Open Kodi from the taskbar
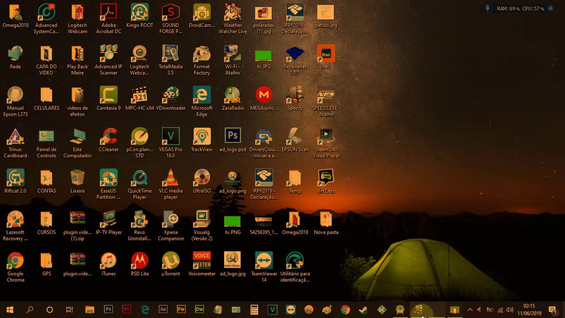Viewport: 565px width, 318px height. [x=382, y=310]
